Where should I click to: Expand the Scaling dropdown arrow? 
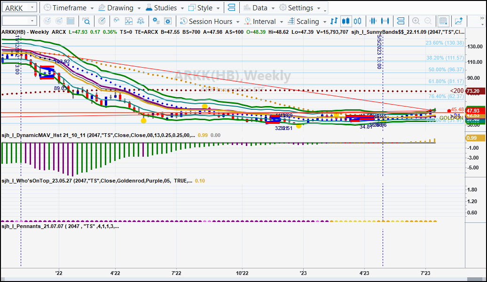pyautogui.click(x=324, y=22)
